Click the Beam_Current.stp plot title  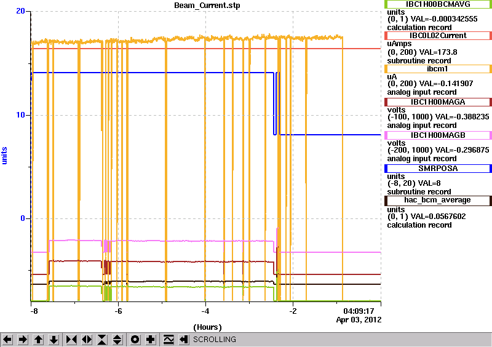(x=207, y=6)
